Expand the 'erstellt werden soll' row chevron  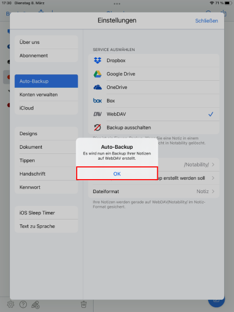213,178
